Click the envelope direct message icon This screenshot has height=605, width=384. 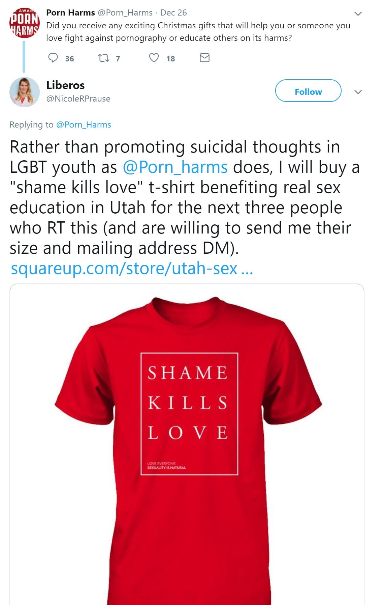pos(204,58)
